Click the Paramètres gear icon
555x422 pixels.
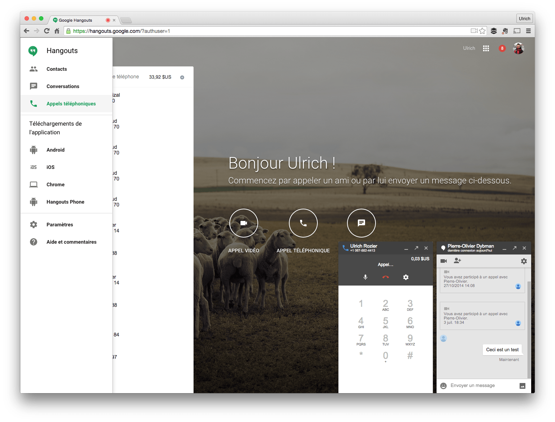[x=34, y=225]
